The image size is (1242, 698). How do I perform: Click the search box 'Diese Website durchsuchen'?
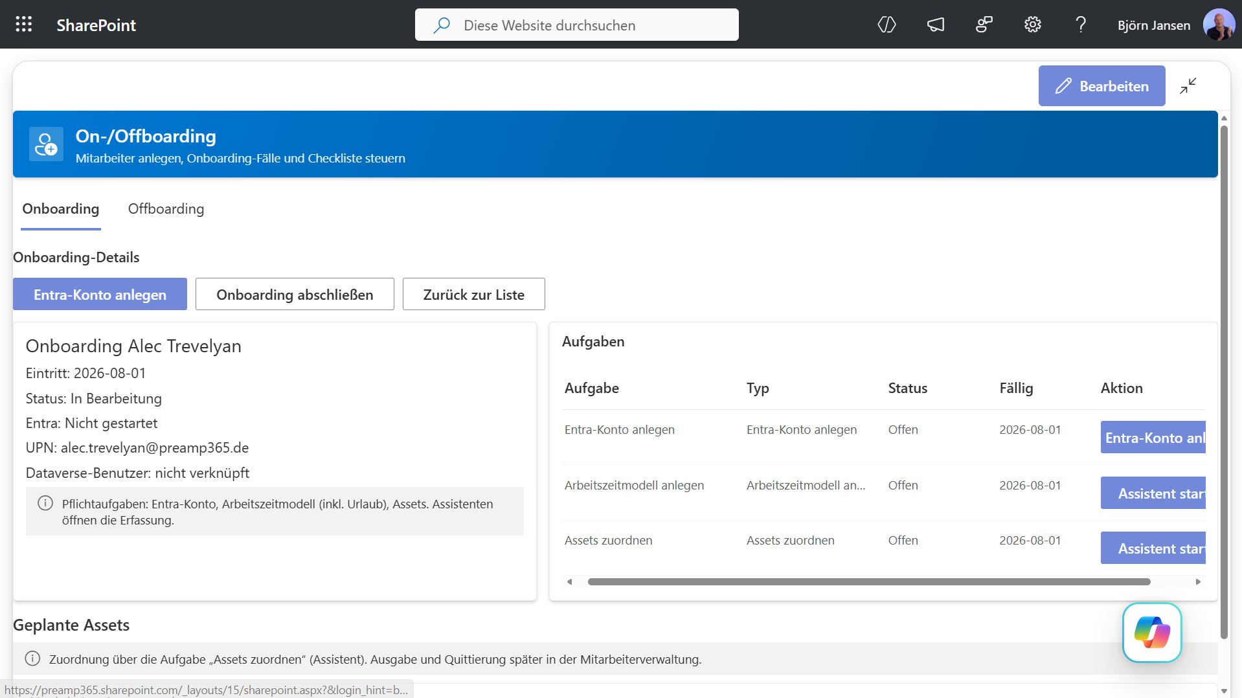click(x=576, y=25)
